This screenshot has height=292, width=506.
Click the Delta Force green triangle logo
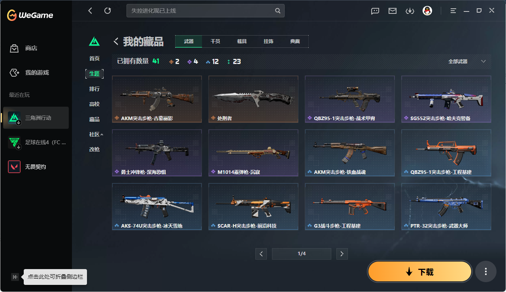click(x=94, y=41)
